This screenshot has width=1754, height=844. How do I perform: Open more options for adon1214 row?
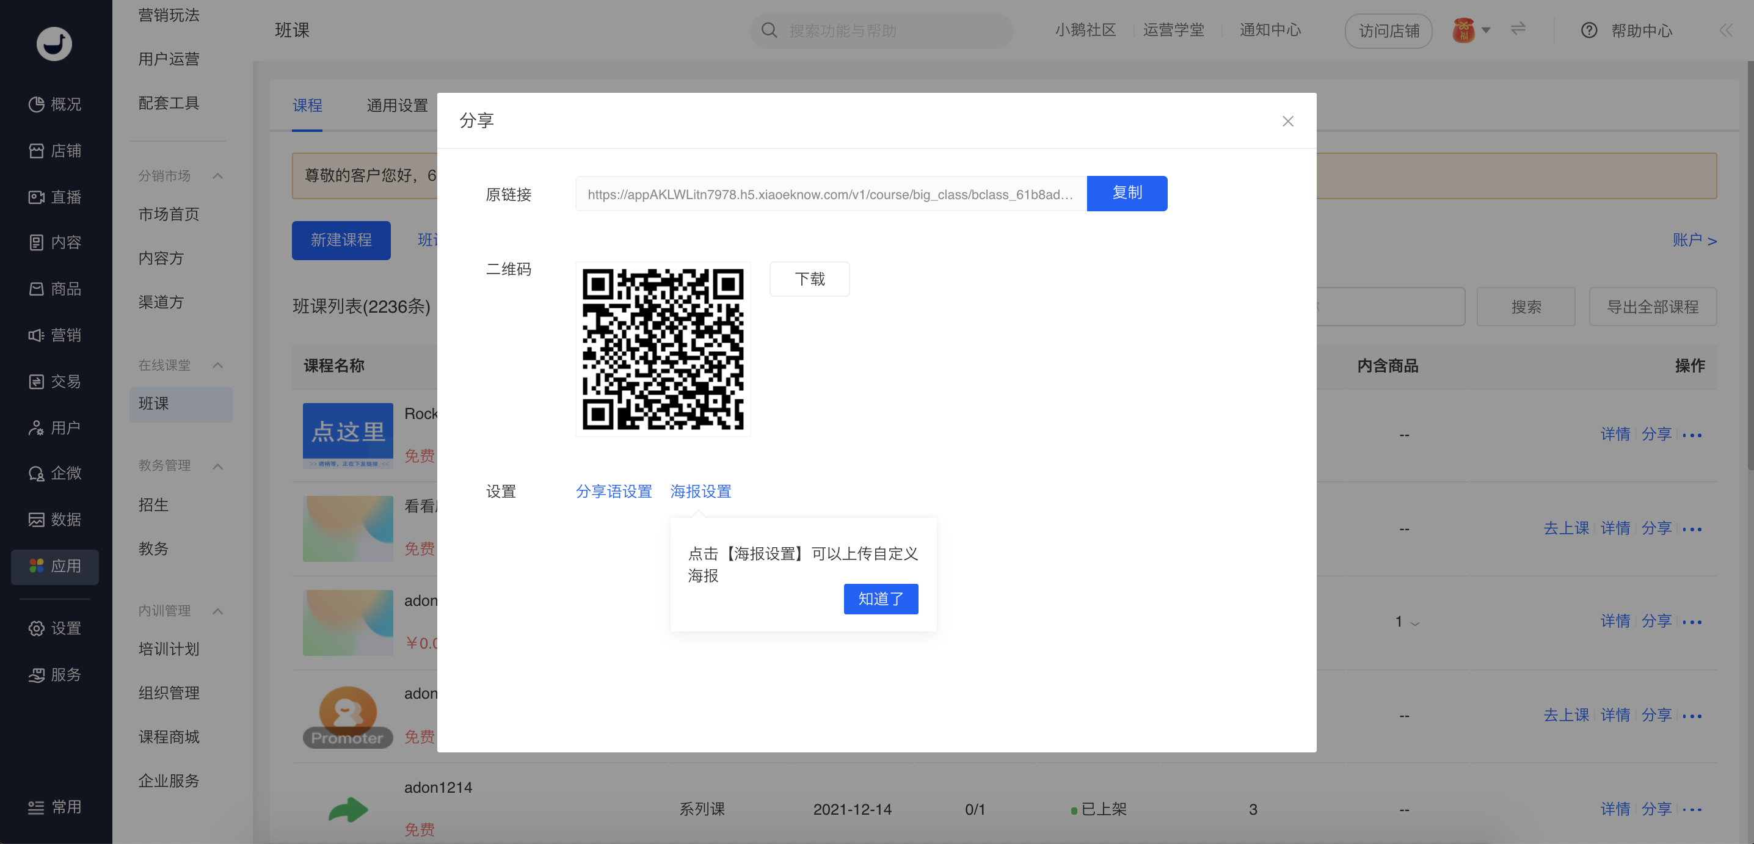point(1692,810)
